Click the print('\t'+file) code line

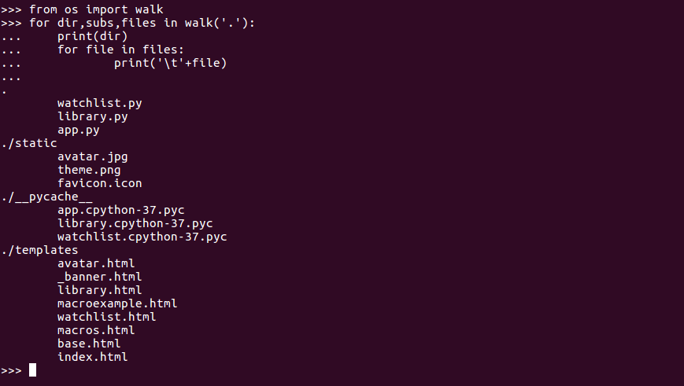click(x=171, y=63)
